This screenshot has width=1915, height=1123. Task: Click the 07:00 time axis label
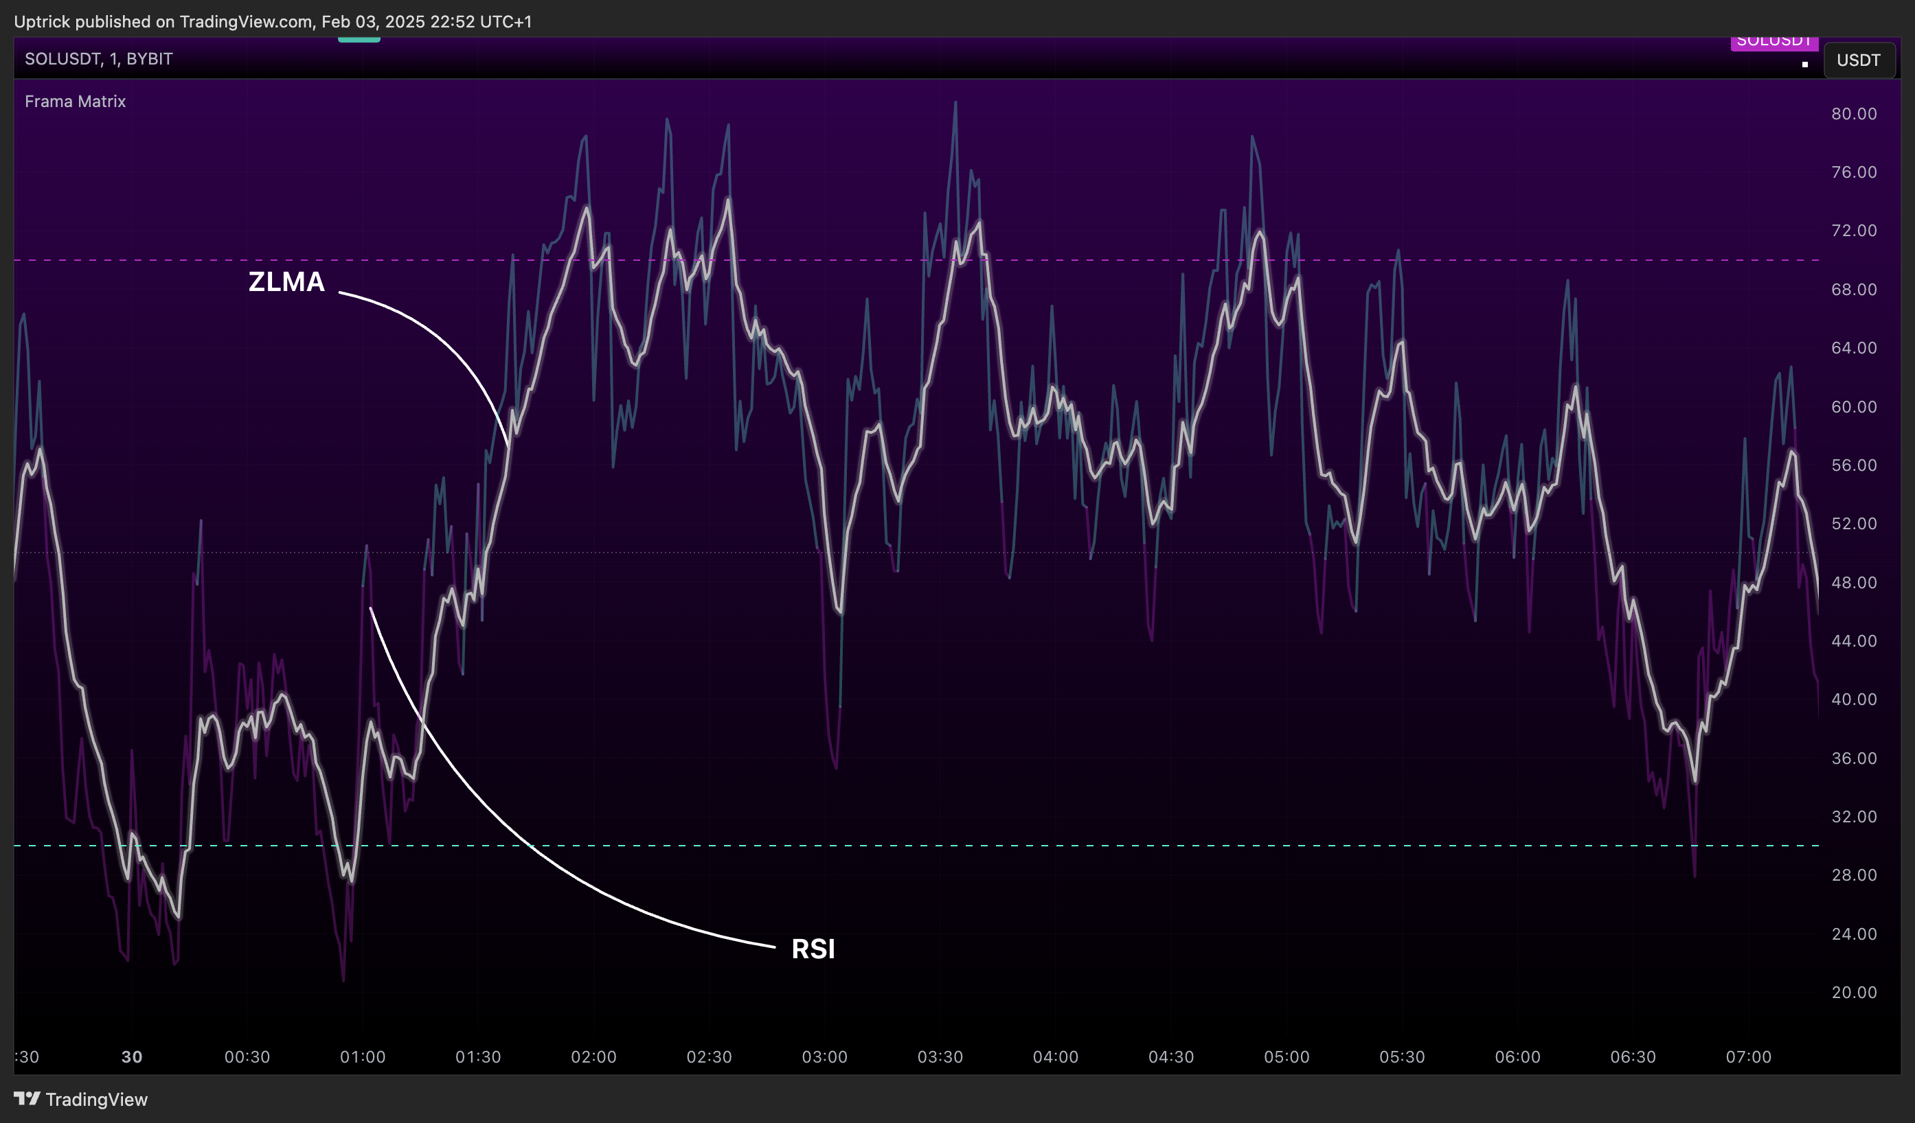1749,1057
